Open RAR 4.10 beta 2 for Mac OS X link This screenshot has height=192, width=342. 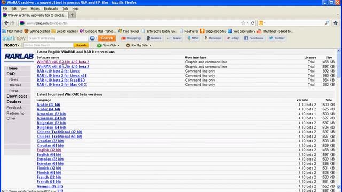point(61,85)
